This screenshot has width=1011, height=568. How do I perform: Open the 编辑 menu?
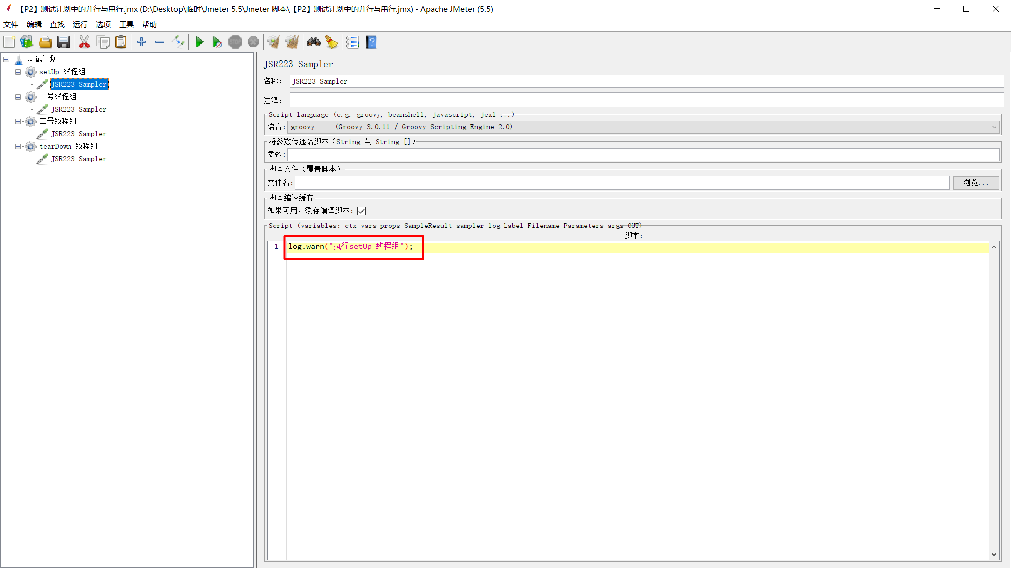[x=34, y=25]
